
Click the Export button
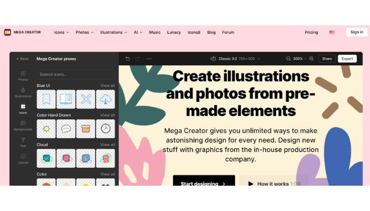(x=347, y=59)
